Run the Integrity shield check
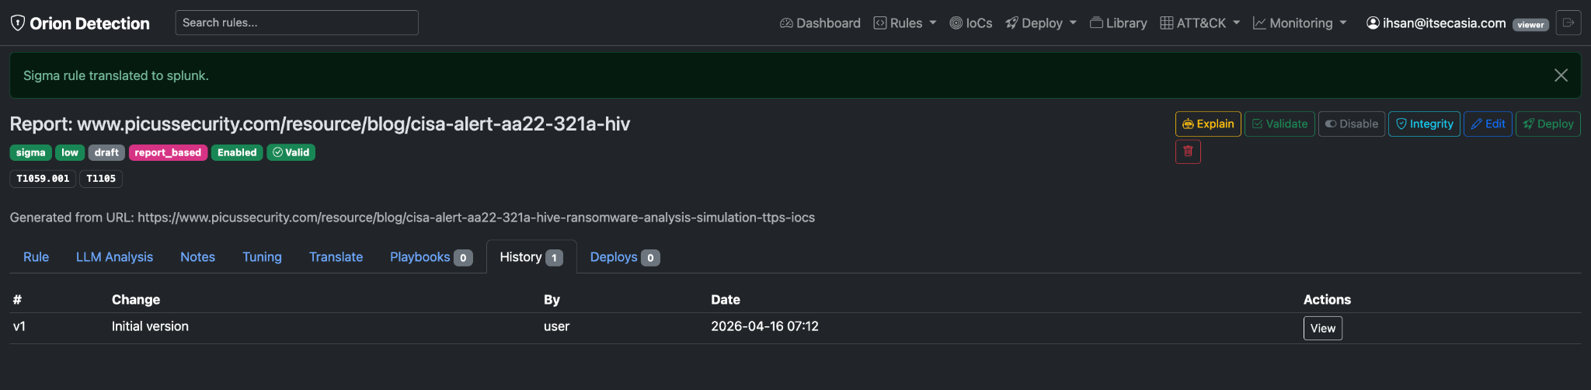 pyautogui.click(x=1424, y=124)
